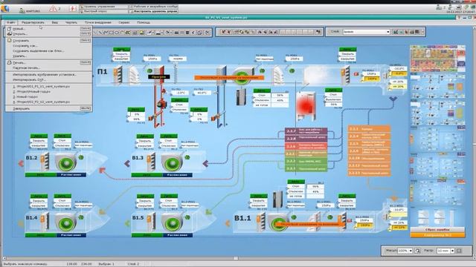The image size is (476, 267).
Task: Click the green arrow left of B1.5
Action: (x=127, y=224)
